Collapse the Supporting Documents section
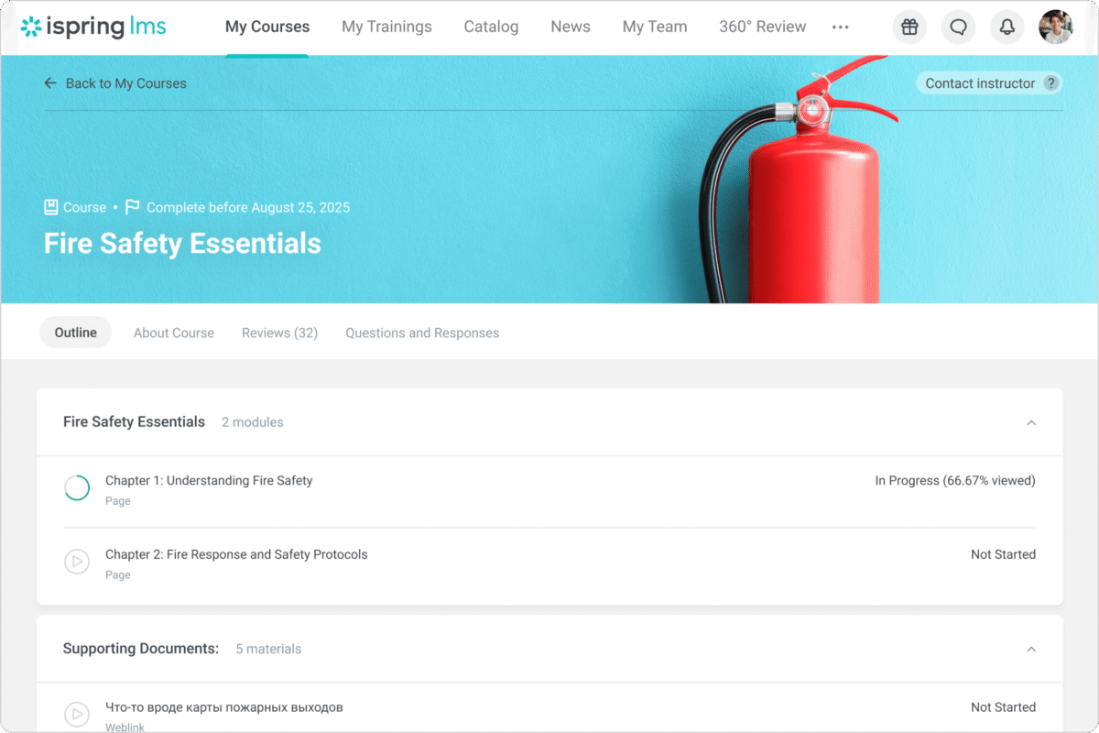Viewport: 1099px width, 733px height. 1031,649
